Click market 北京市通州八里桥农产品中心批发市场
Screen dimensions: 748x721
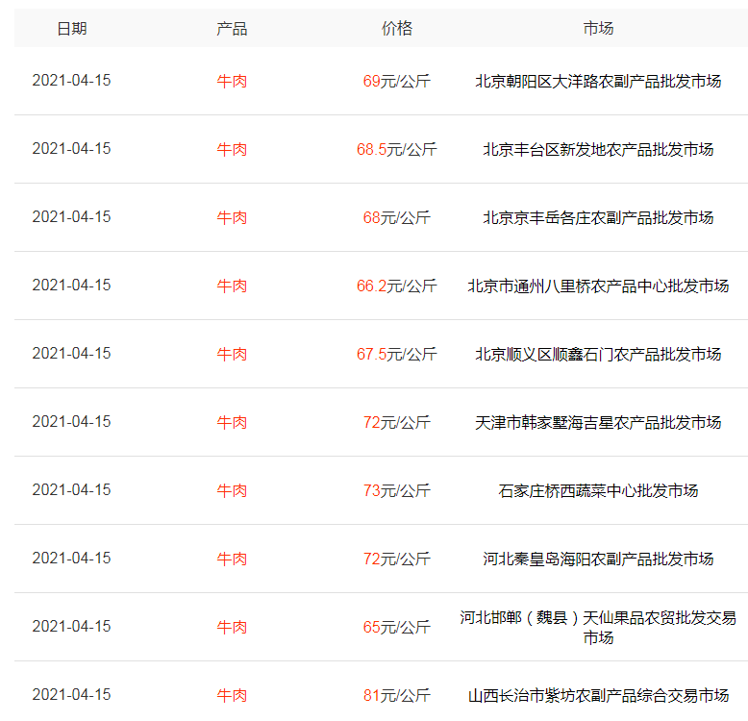coord(598,286)
